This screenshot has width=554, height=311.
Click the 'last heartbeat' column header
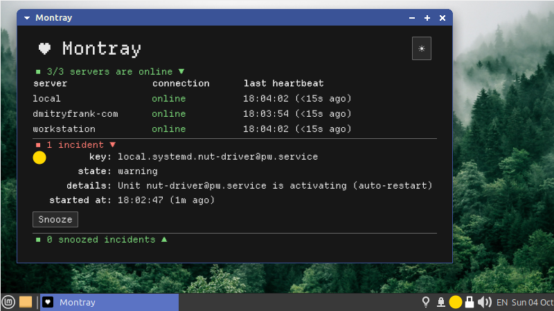tap(284, 84)
